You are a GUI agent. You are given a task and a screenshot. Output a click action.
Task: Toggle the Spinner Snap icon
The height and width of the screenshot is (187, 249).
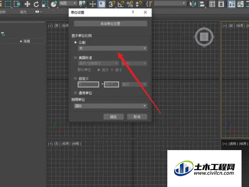(138, 4)
